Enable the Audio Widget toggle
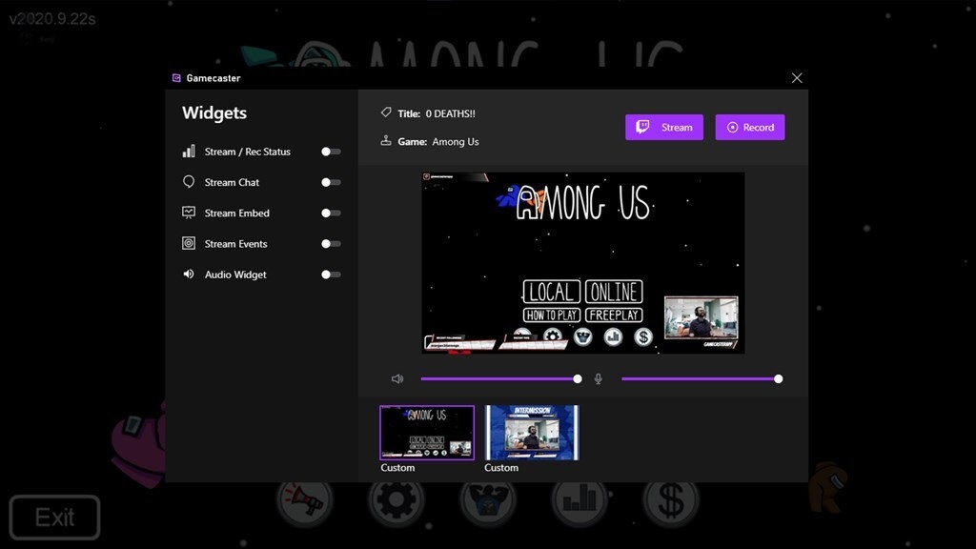 pos(330,274)
